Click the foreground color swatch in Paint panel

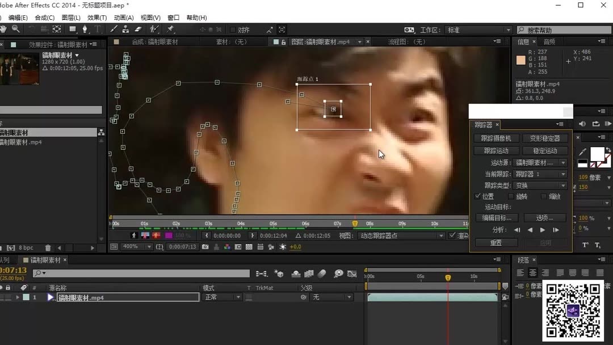click(x=598, y=154)
